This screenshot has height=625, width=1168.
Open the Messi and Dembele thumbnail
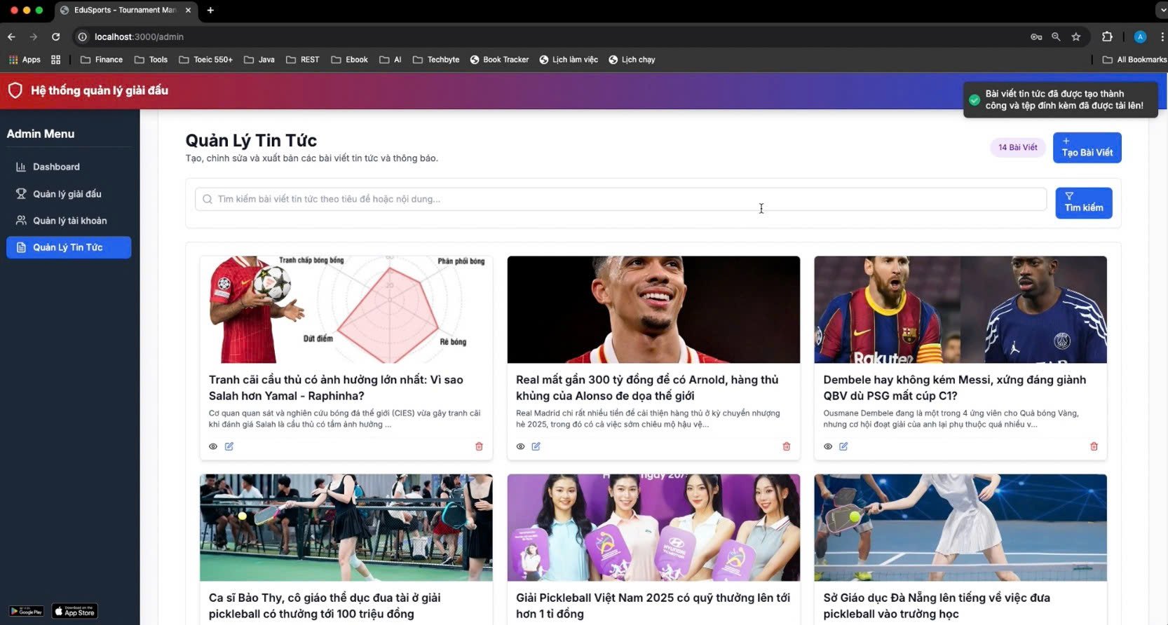[x=960, y=310]
